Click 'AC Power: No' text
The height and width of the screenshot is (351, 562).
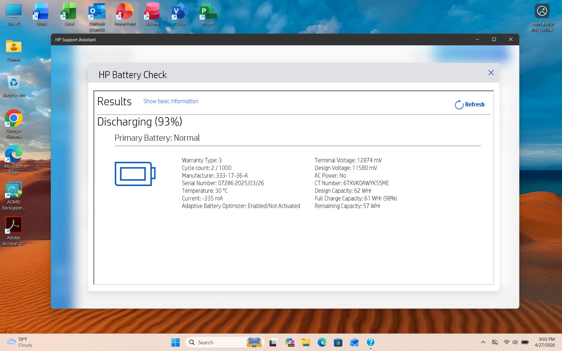coord(330,175)
